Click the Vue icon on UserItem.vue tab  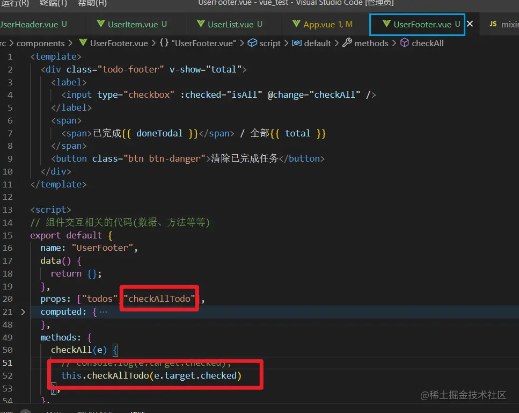(101, 24)
